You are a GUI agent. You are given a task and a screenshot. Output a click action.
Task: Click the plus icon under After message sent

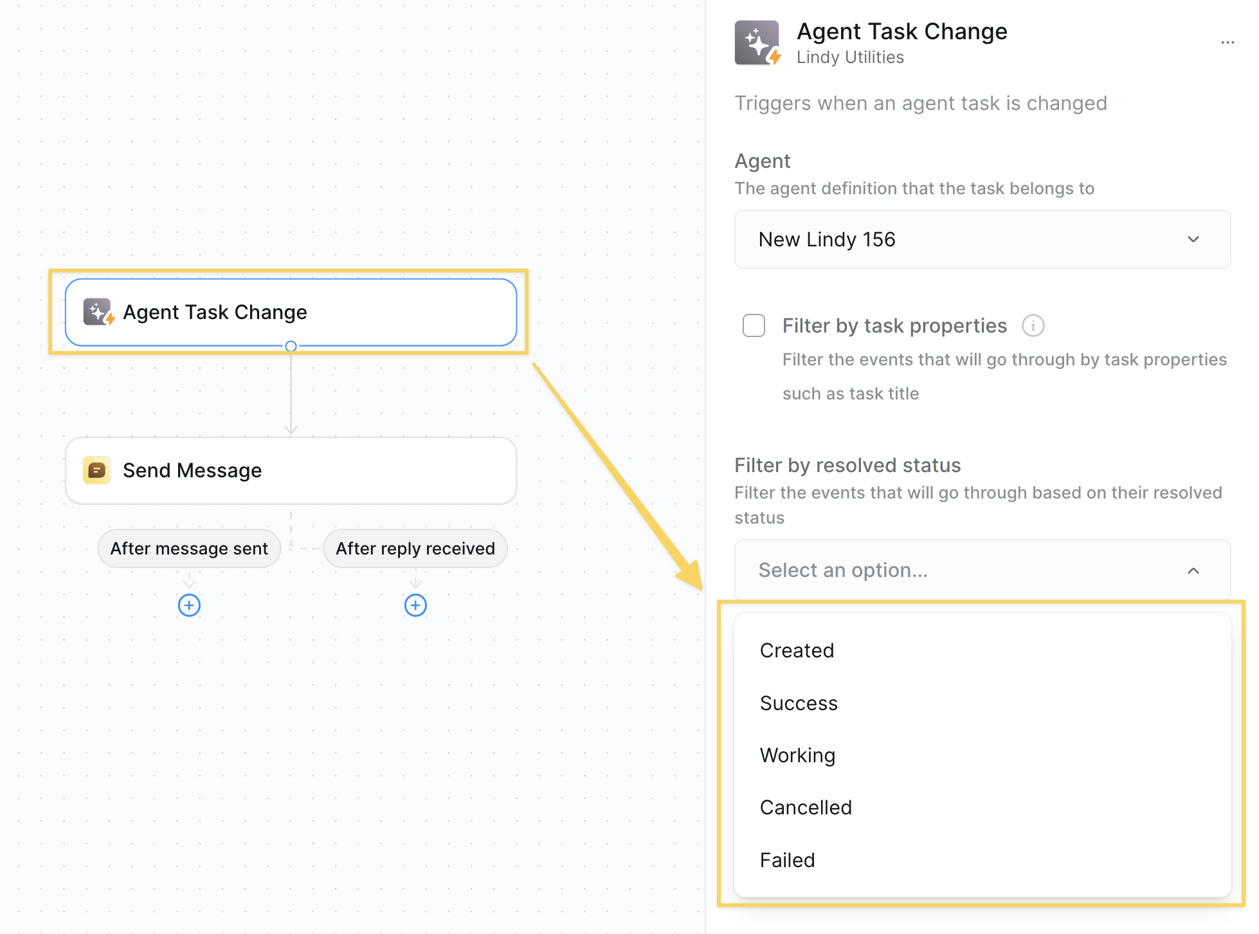point(189,605)
